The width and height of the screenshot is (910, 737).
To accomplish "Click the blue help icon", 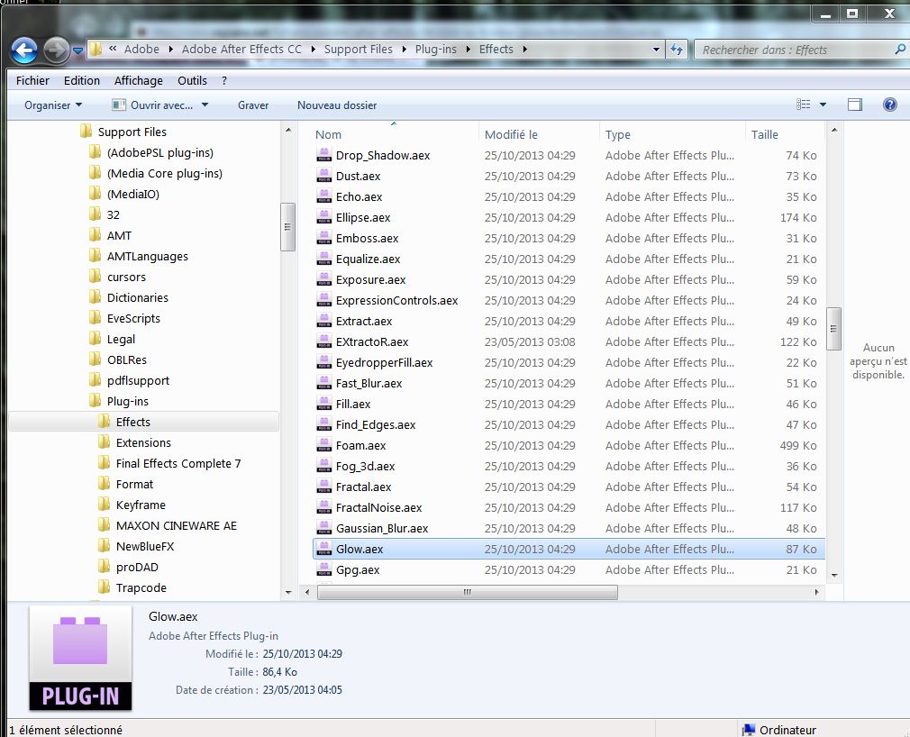I will click(x=889, y=105).
